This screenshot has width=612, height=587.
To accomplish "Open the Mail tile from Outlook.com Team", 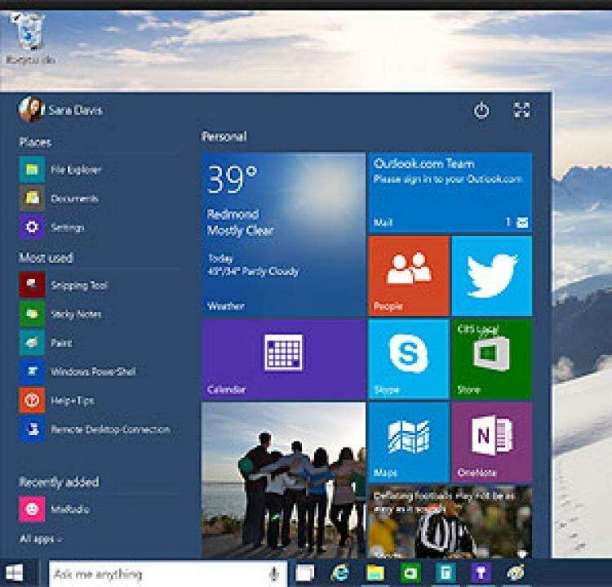I will click(x=450, y=193).
